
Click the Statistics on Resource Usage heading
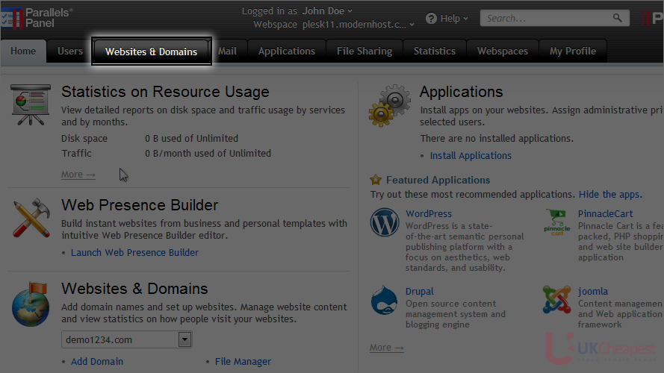coord(165,92)
